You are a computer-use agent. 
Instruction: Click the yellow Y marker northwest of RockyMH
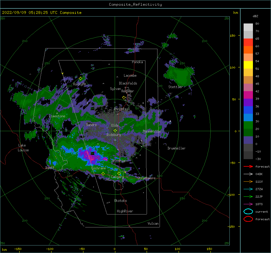[63, 73]
